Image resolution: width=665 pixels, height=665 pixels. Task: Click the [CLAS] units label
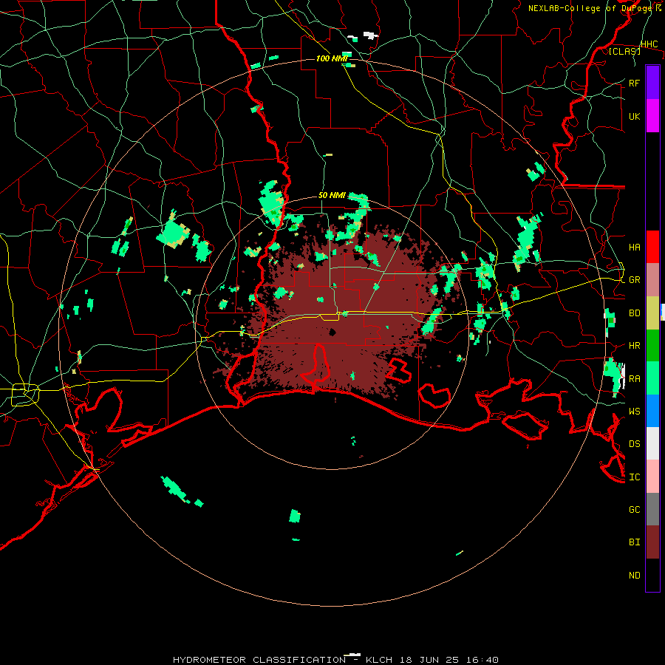click(x=624, y=51)
